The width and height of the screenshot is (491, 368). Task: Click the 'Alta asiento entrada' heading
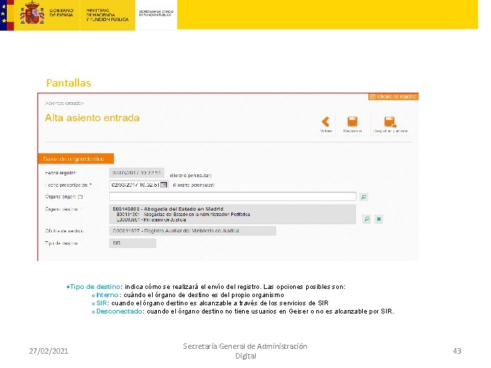tap(92, 118)
